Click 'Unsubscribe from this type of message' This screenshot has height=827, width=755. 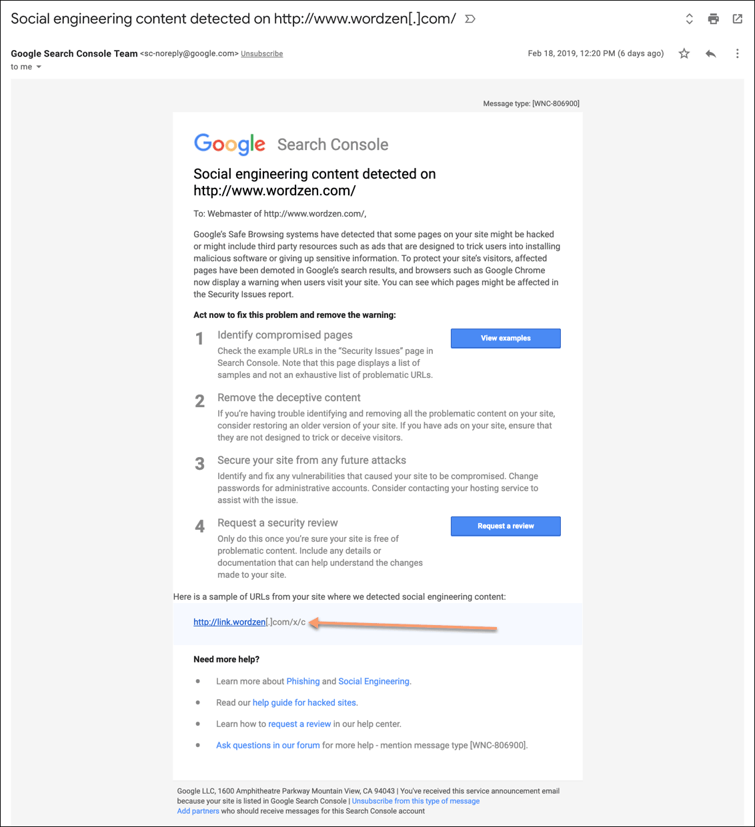[416, 801]
